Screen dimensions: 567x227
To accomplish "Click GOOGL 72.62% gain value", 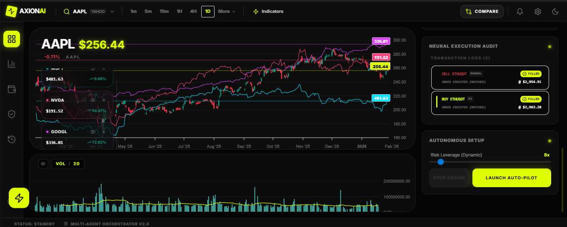I will pyautogui.click(x=97, y=142).
